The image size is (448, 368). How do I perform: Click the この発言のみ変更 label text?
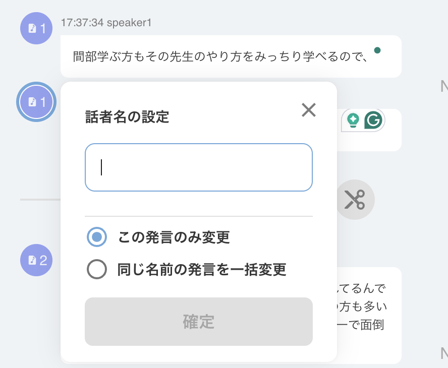(174, 237)
